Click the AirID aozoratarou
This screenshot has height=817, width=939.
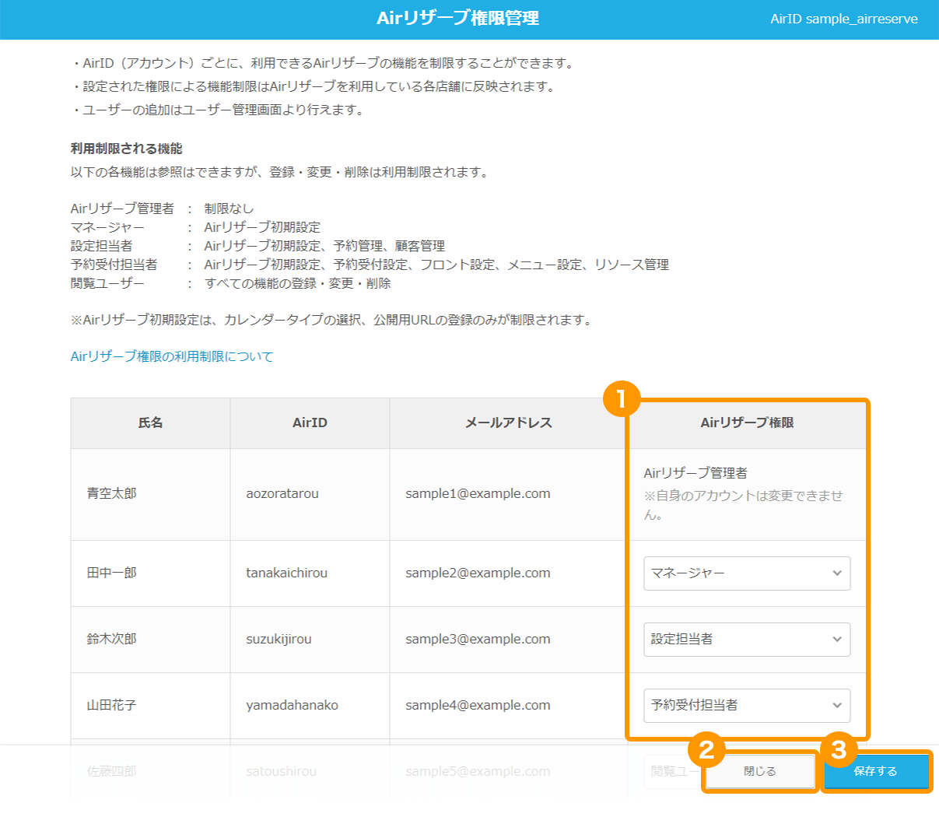(282, 493)
